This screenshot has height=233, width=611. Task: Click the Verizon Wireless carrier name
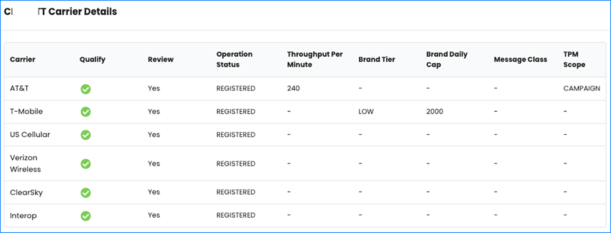click(x=25, y=163)
